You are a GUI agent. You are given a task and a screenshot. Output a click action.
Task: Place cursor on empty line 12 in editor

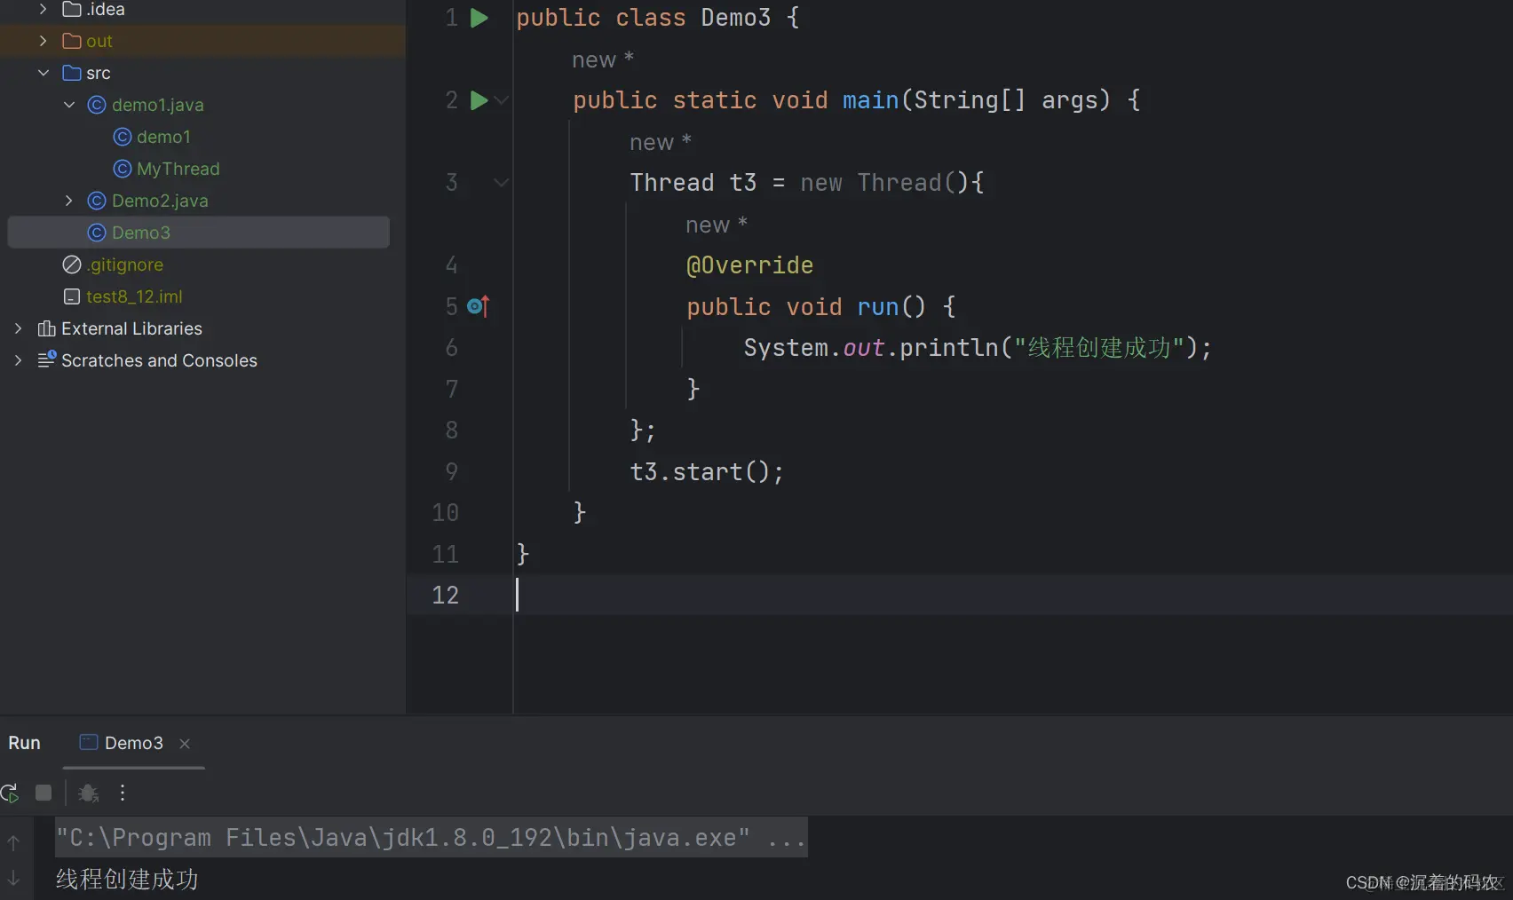click(x=1012, y=595)
